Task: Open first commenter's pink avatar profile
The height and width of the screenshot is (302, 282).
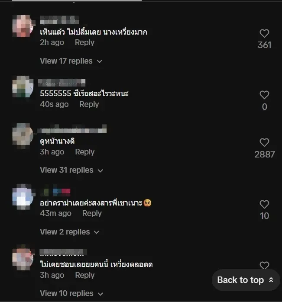Action: (x=23, y=26)
